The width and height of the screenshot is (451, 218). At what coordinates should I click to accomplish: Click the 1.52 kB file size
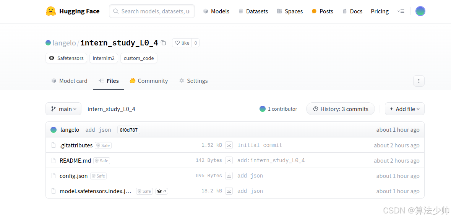click(x=212, y=145)
